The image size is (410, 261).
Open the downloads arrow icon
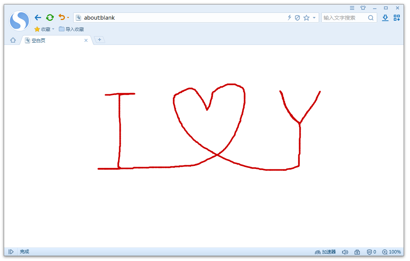coord(385,18)
